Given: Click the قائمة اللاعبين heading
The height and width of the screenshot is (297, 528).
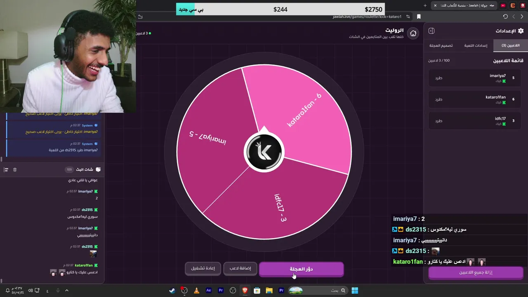Looking at the screenshot, I should click(508, 61).
